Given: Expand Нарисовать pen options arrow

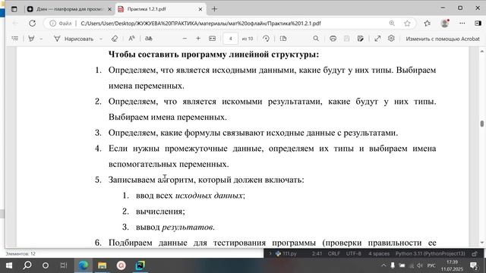Looking at the screenshot, I should tap(101, 39).
